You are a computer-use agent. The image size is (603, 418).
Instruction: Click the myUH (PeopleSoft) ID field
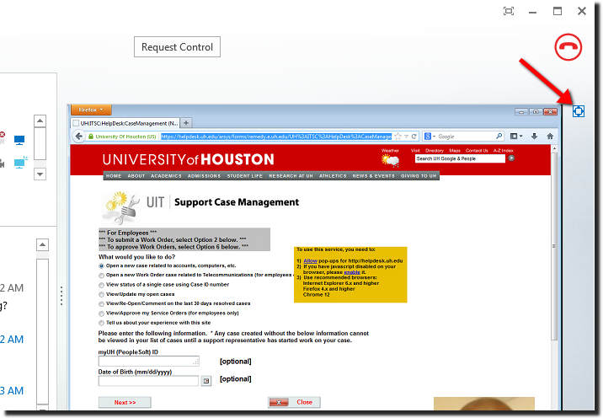149,361
